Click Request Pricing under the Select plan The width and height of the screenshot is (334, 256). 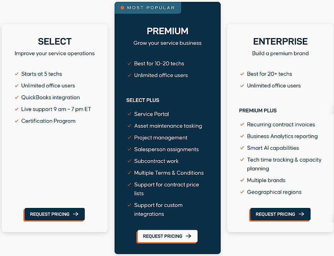point(54,214)
